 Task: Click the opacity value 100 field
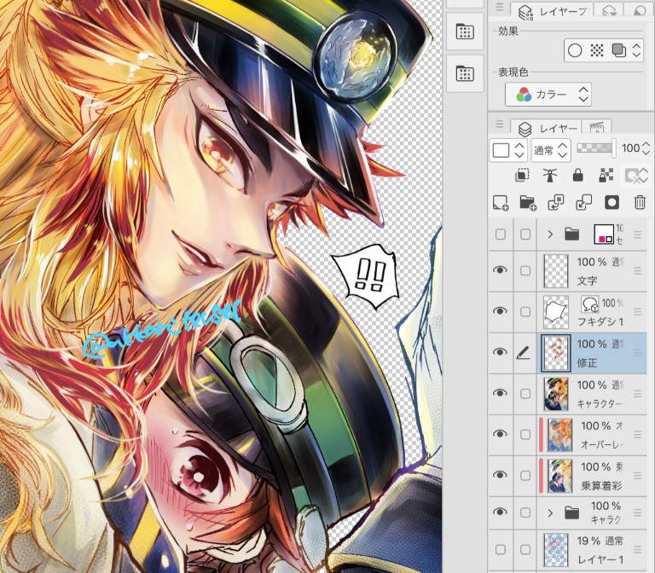630,148
